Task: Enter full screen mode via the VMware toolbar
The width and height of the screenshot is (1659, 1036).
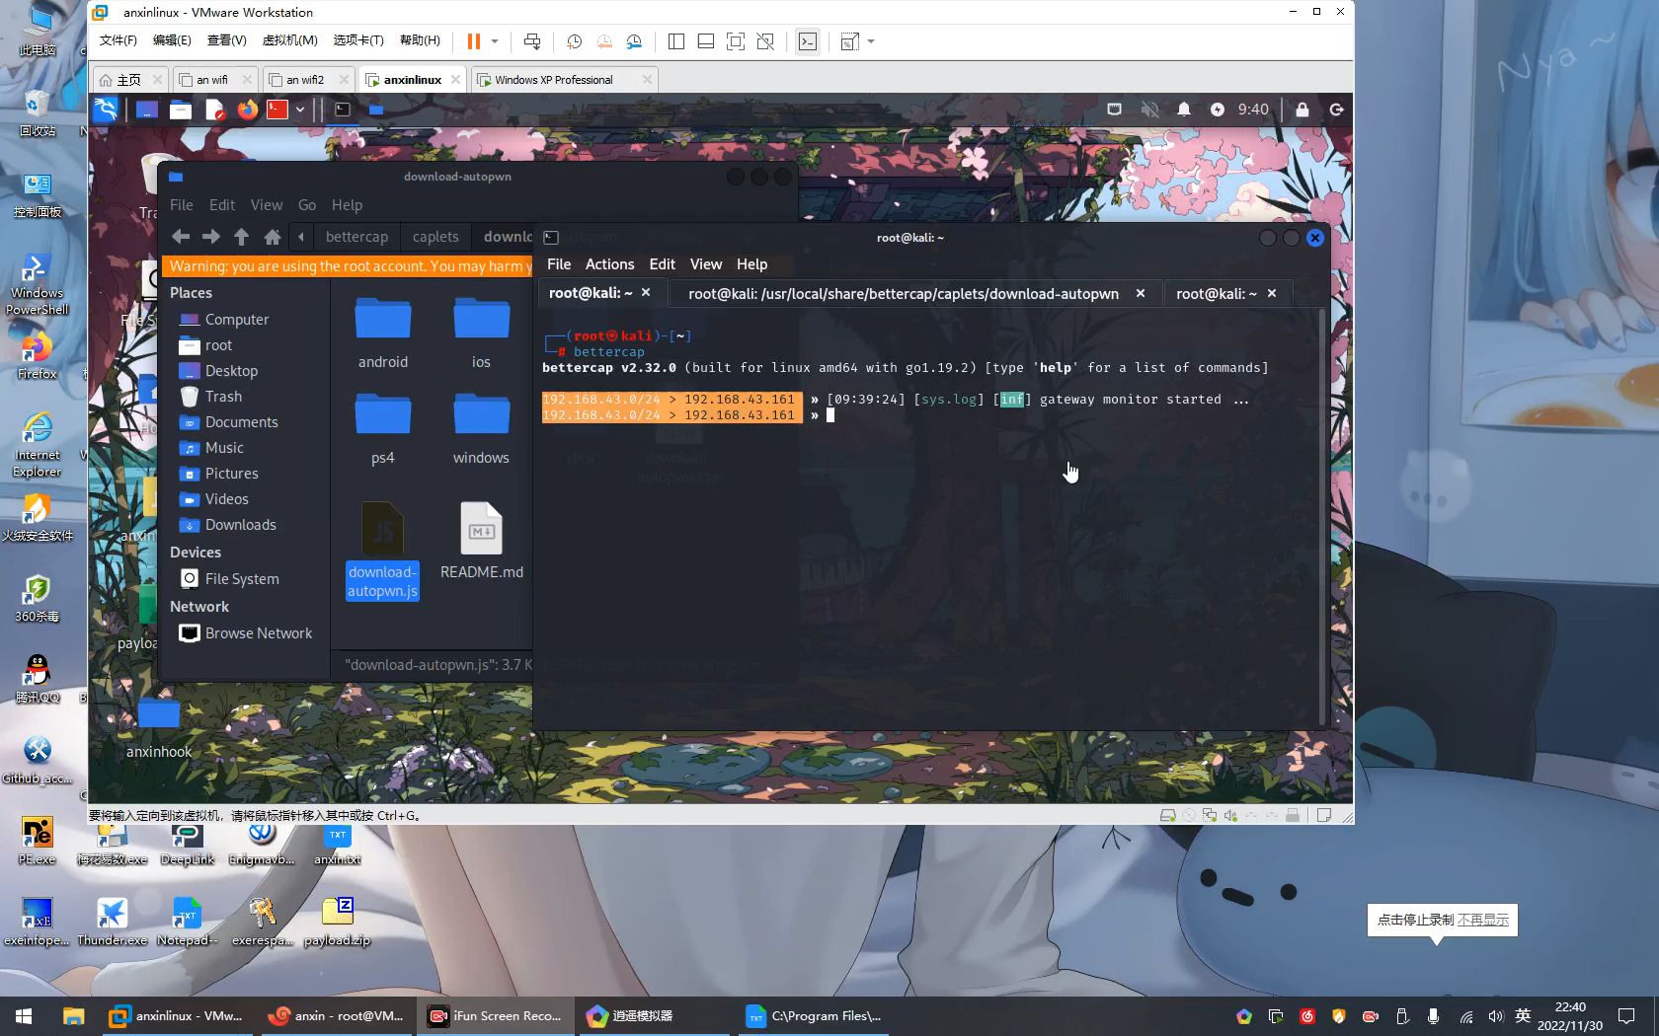Action: [736, 41]
